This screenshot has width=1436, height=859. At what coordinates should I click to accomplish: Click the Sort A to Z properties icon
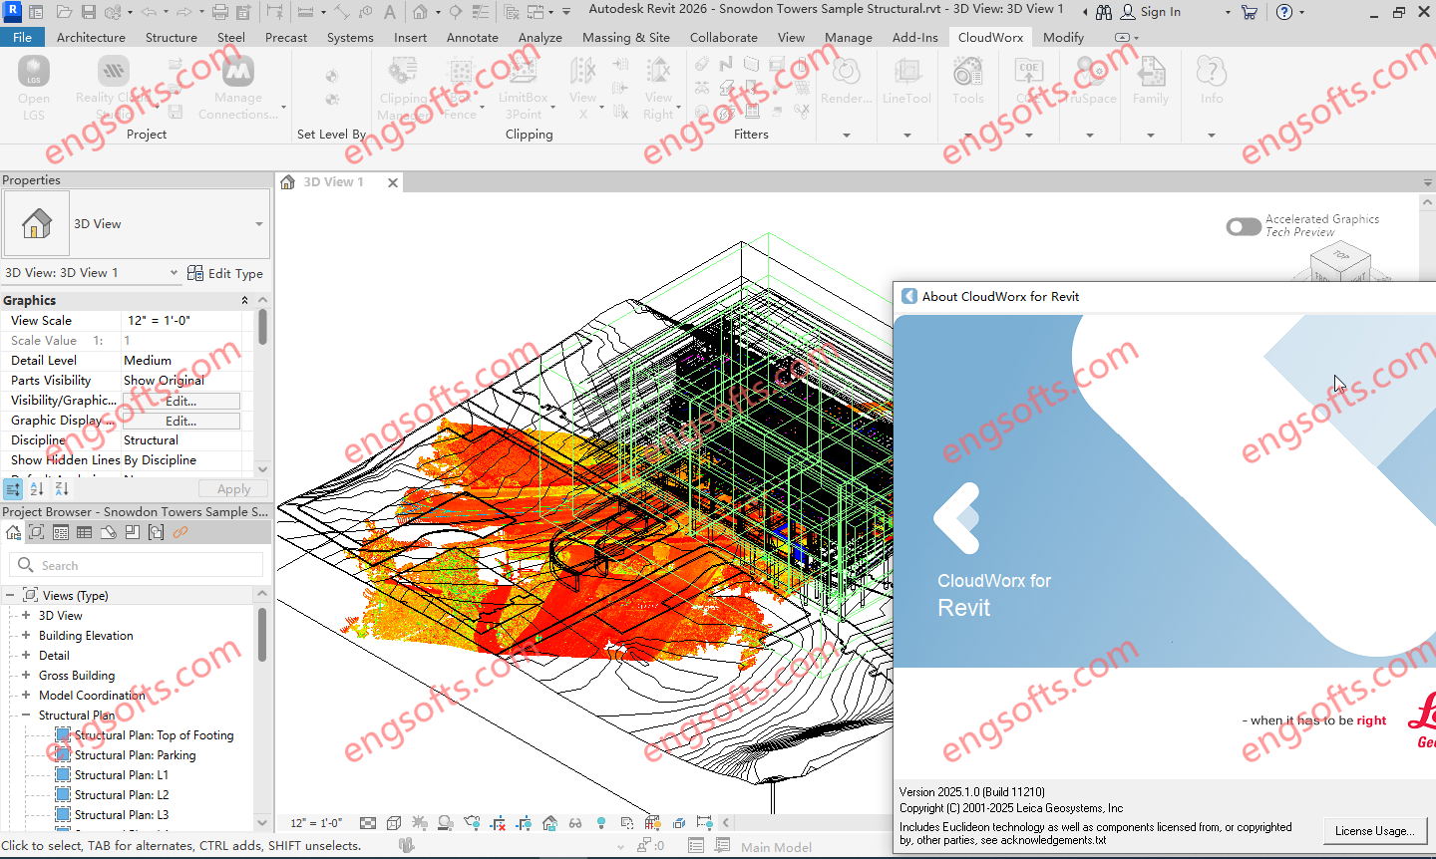coord(38,488)
